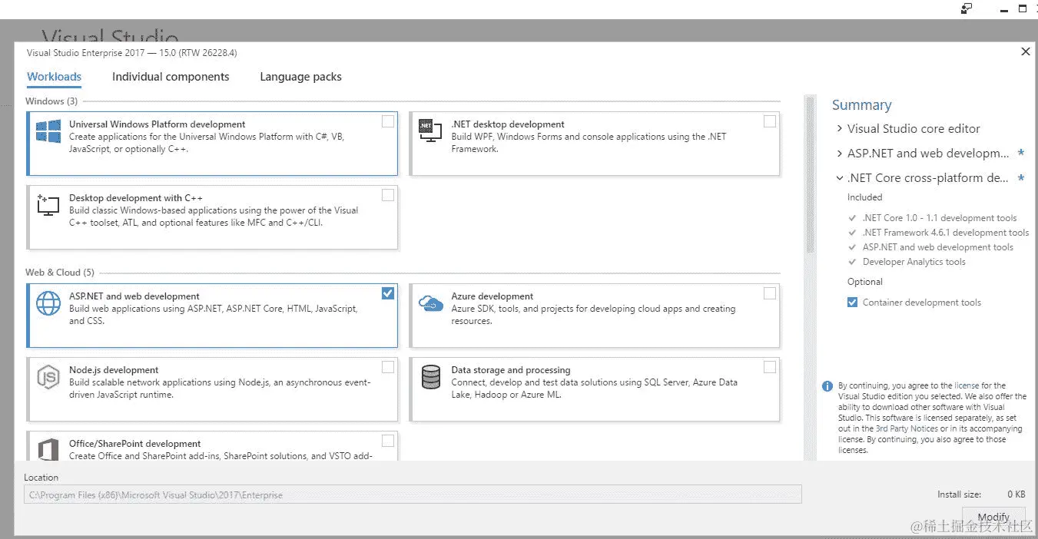Screen dimensions: 1038x539
Task: Select the Azure development card title
Action: pos(492,296)
